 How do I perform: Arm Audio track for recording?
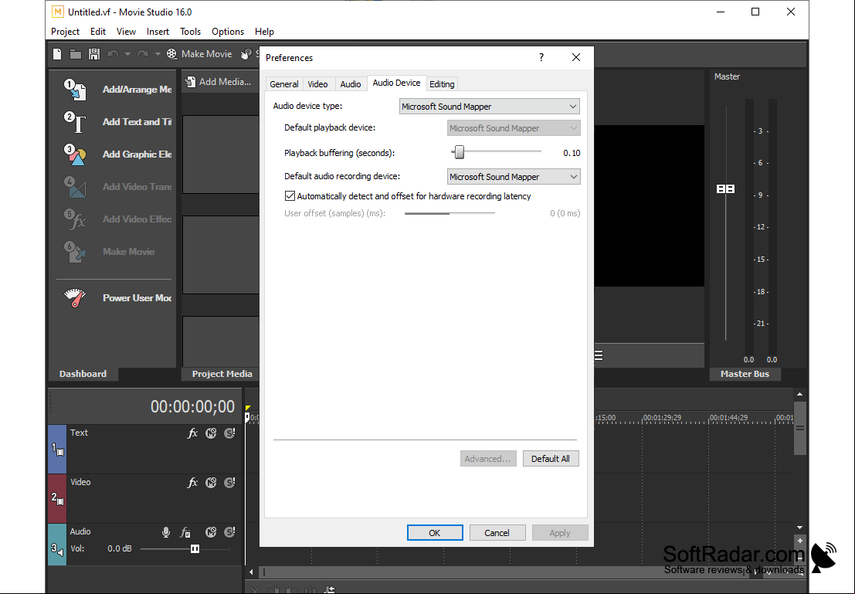pos(166,532)
